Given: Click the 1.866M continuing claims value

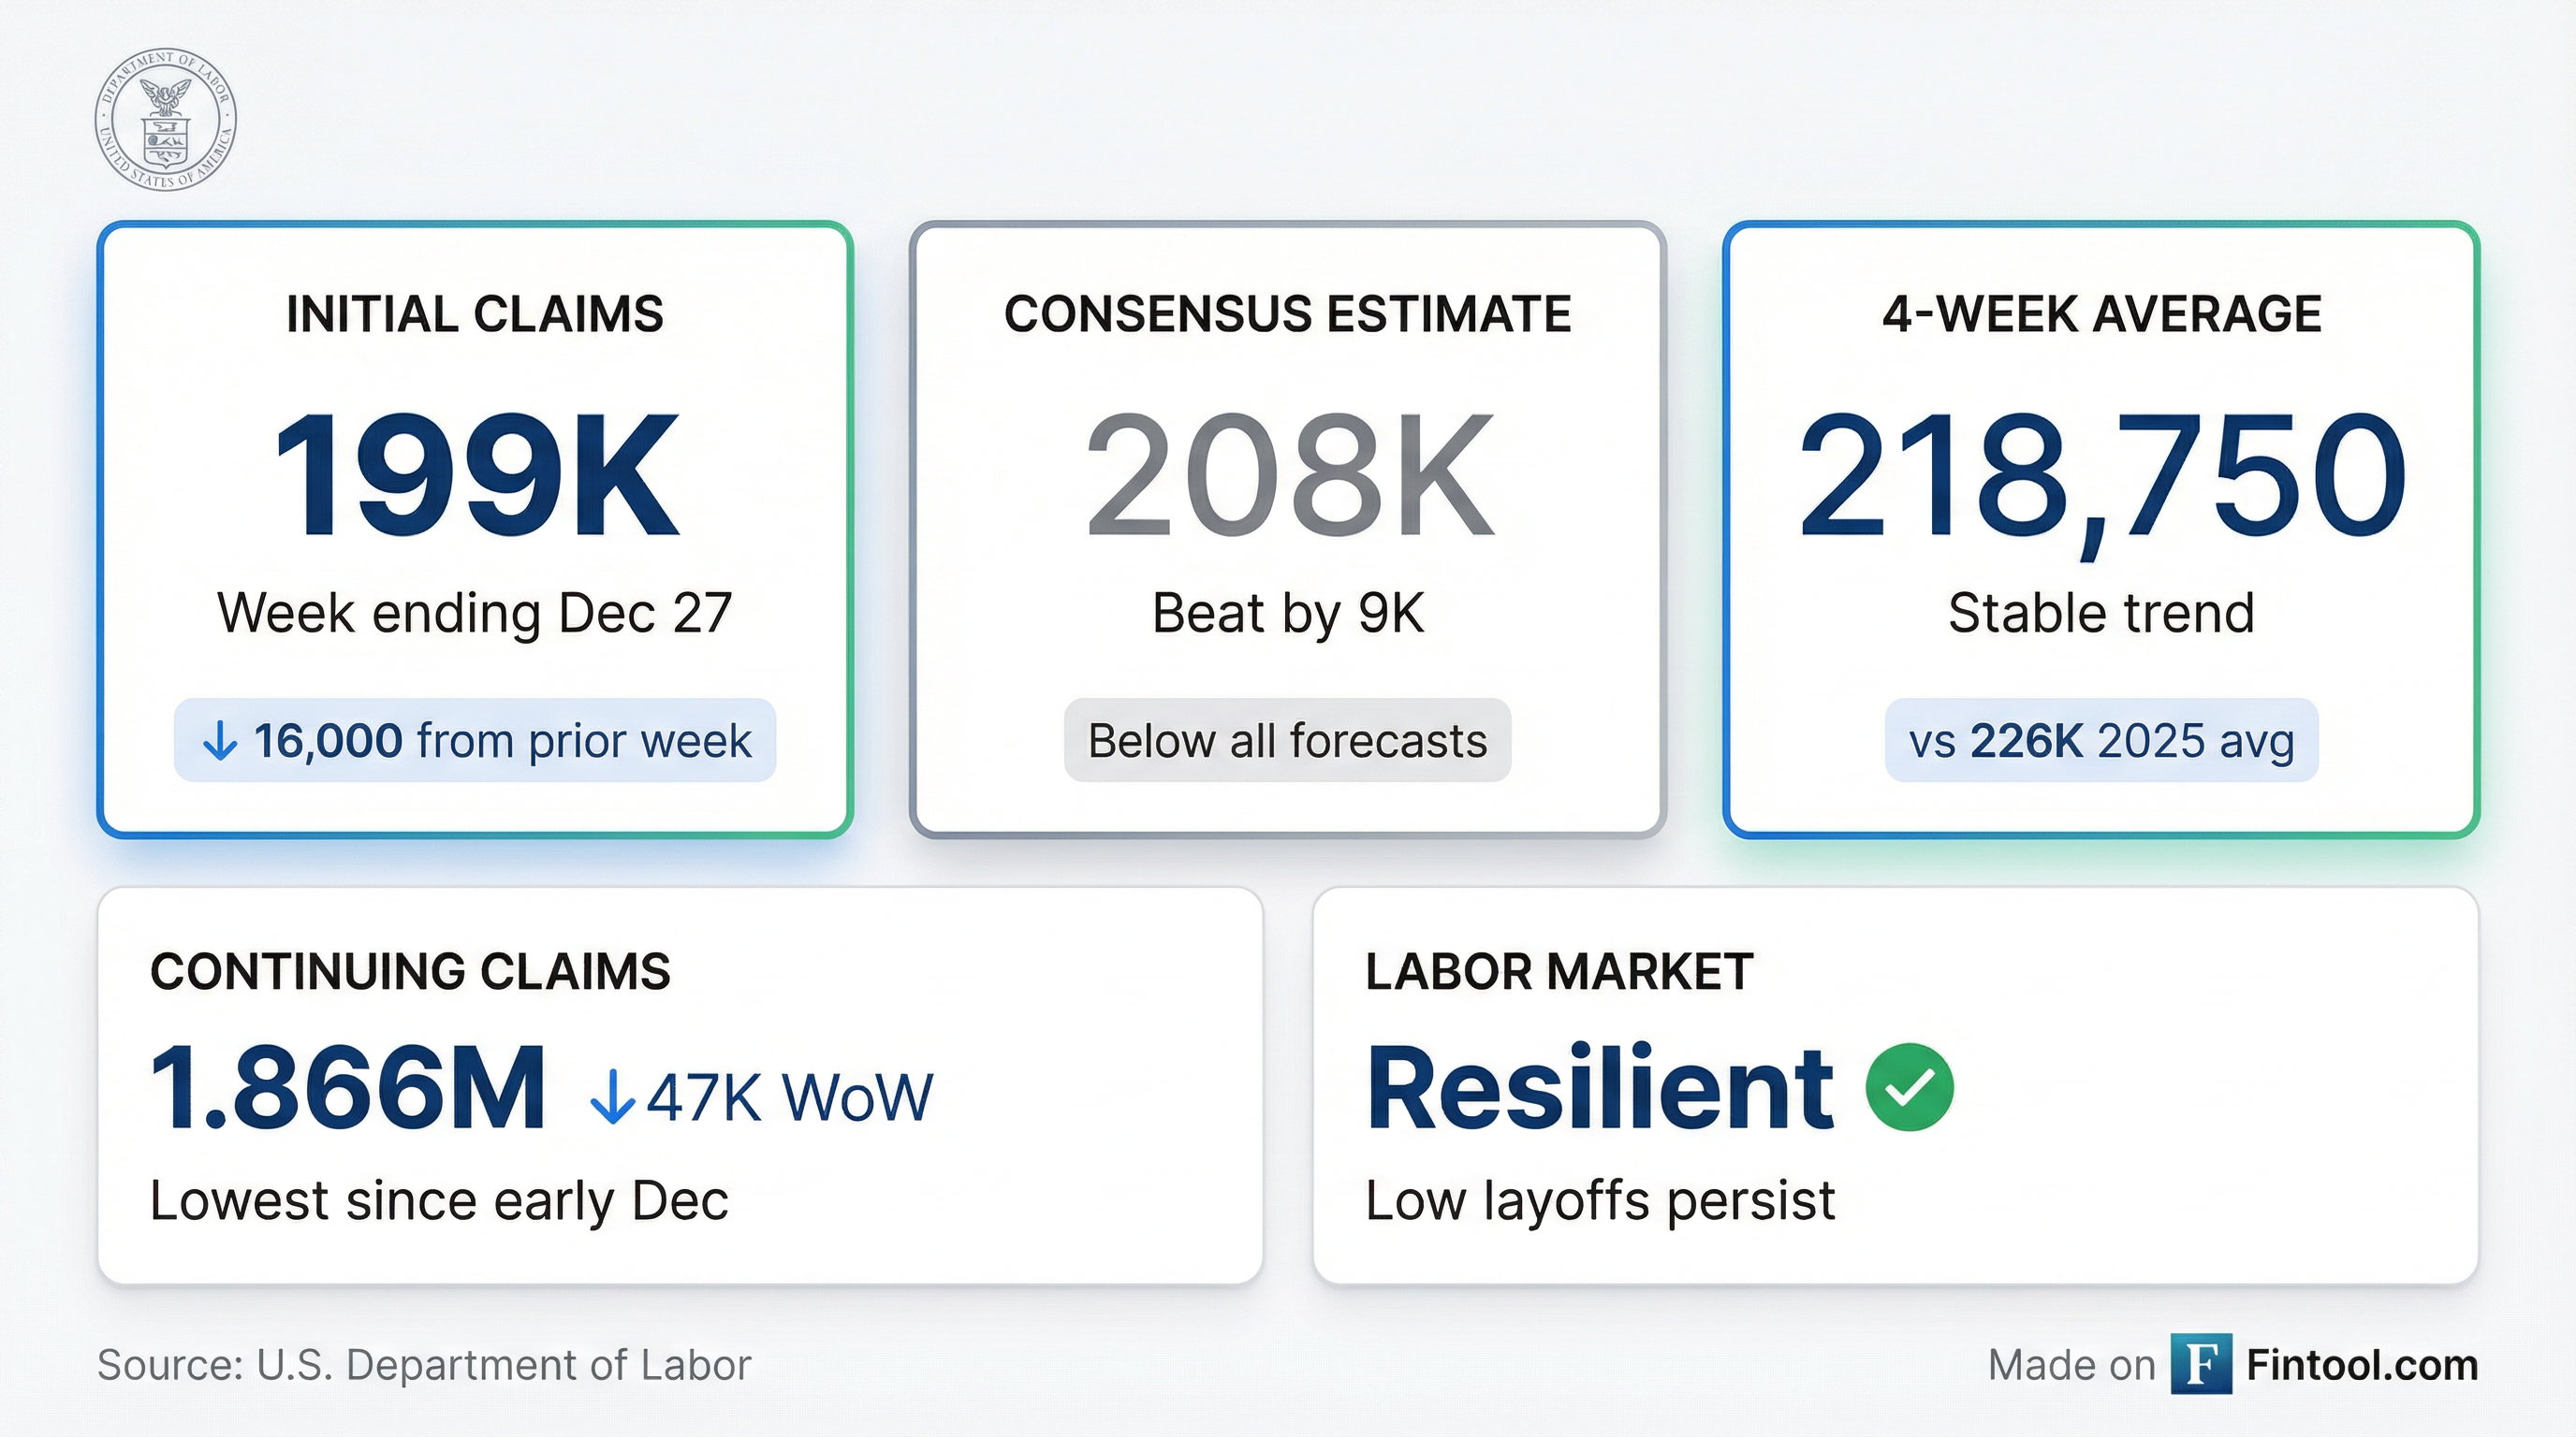Looking at the screenshot, I should pyautogui.click(x=348, y=1088).
